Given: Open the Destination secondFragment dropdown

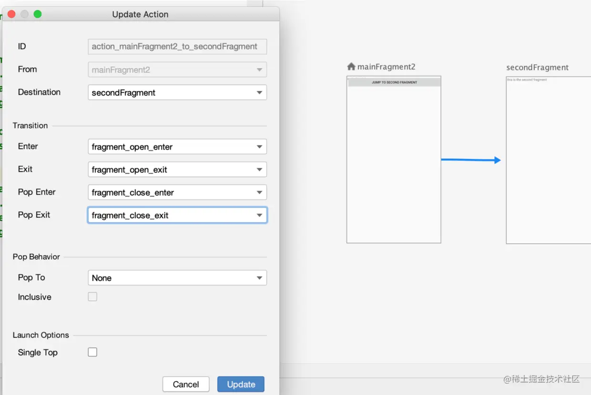Looking at the screenshot, I should [x=177, y=92].
